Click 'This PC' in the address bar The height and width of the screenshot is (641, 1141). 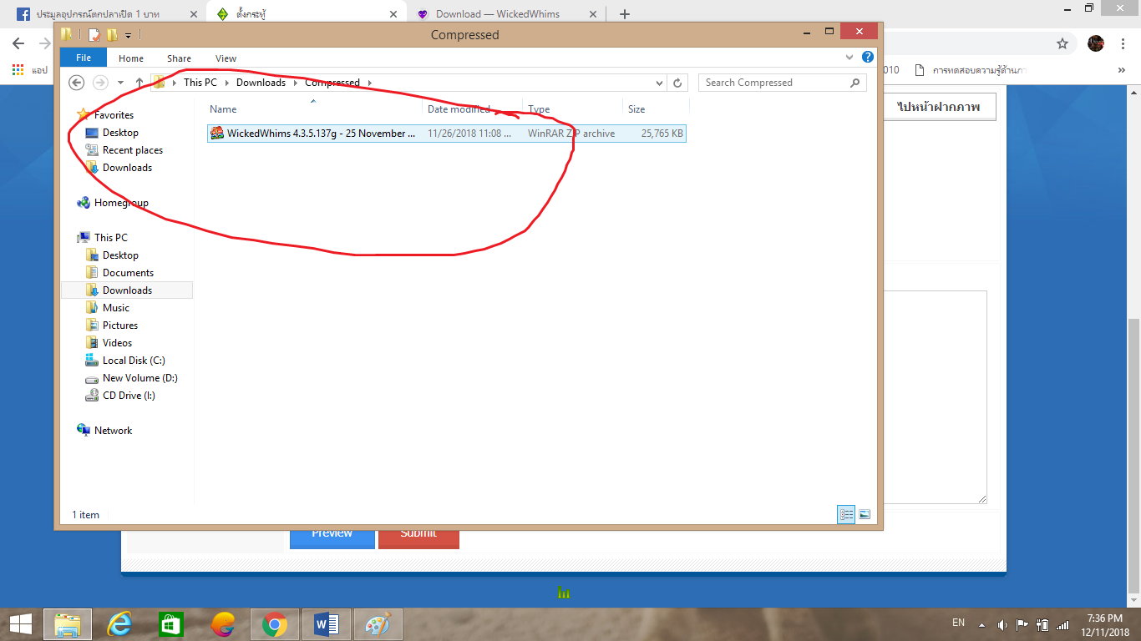[200, 83]
